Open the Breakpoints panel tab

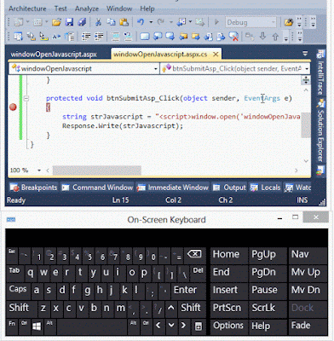[x=33, y=188]
